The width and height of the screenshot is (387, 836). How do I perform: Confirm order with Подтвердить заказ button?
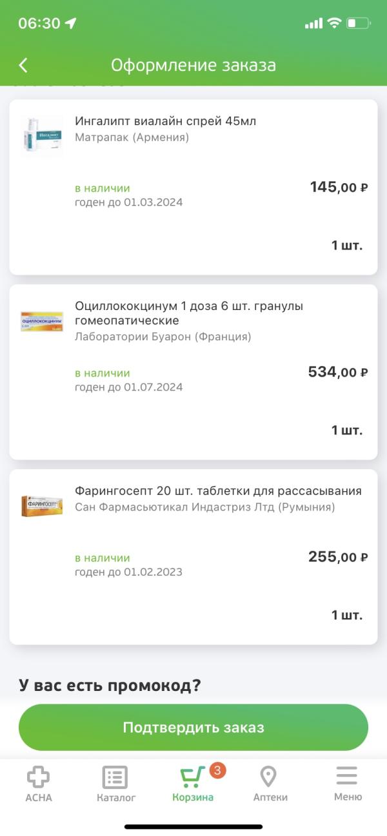pos(193,728)
